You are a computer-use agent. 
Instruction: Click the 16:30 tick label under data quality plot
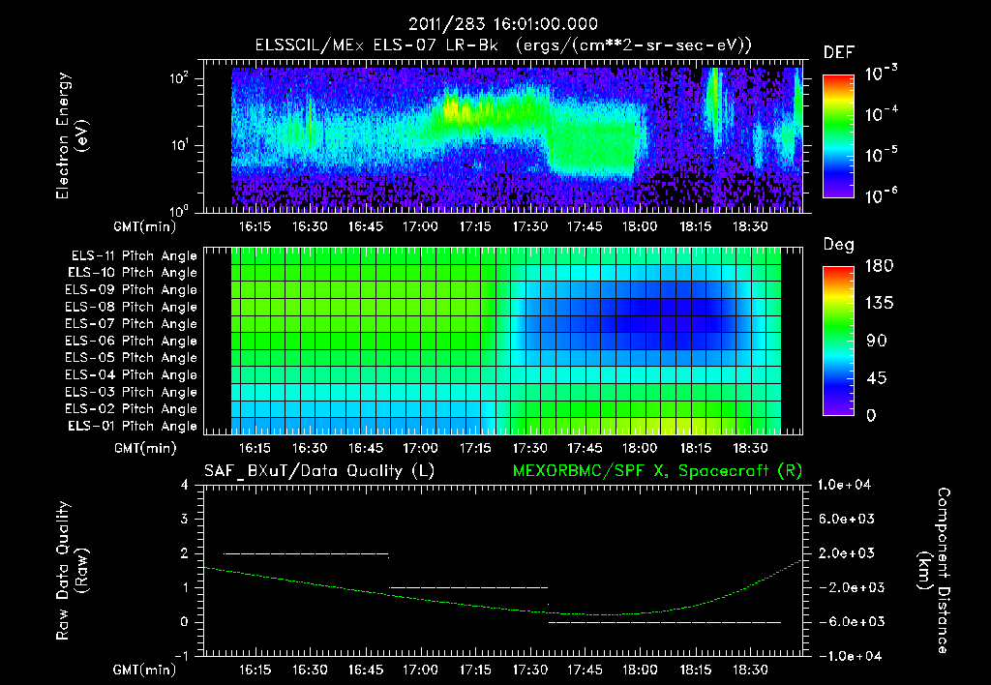point(310,670)
